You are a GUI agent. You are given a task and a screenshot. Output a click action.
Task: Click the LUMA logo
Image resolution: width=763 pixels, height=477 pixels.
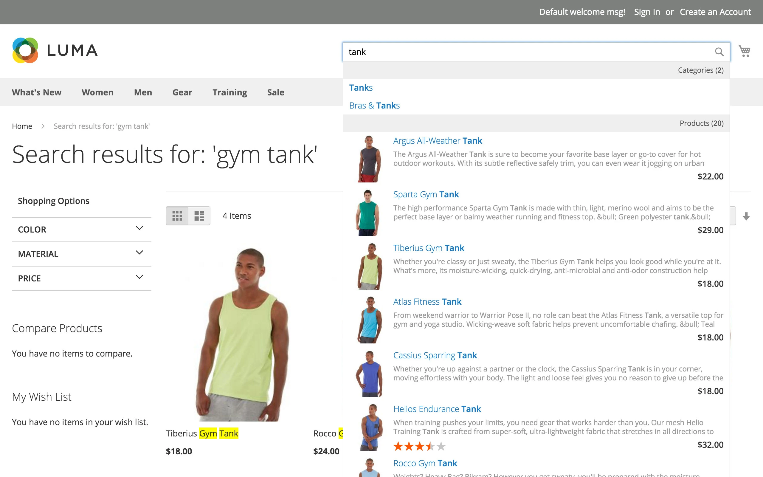point(55,50)
